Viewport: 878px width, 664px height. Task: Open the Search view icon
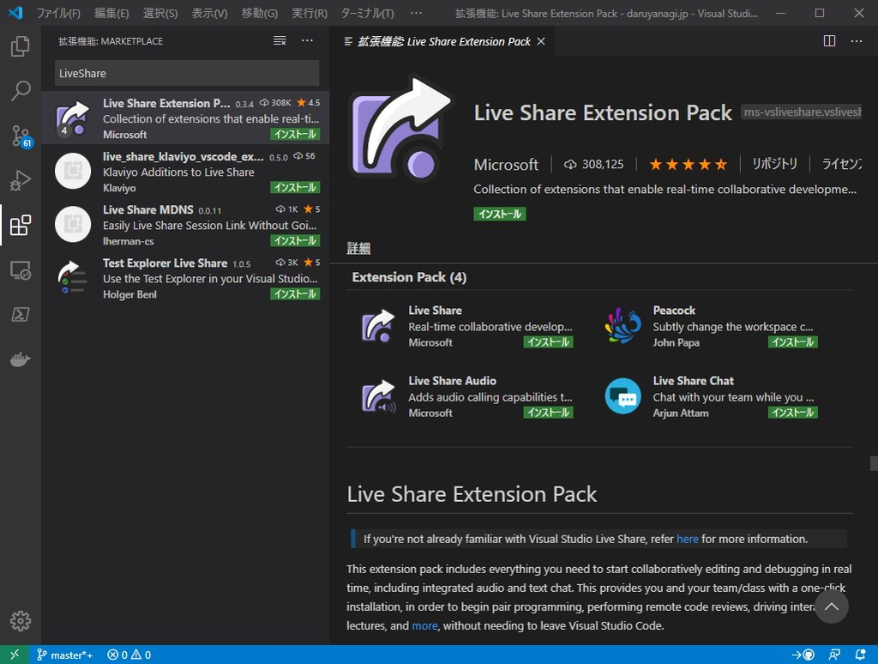tap(21, 91)
